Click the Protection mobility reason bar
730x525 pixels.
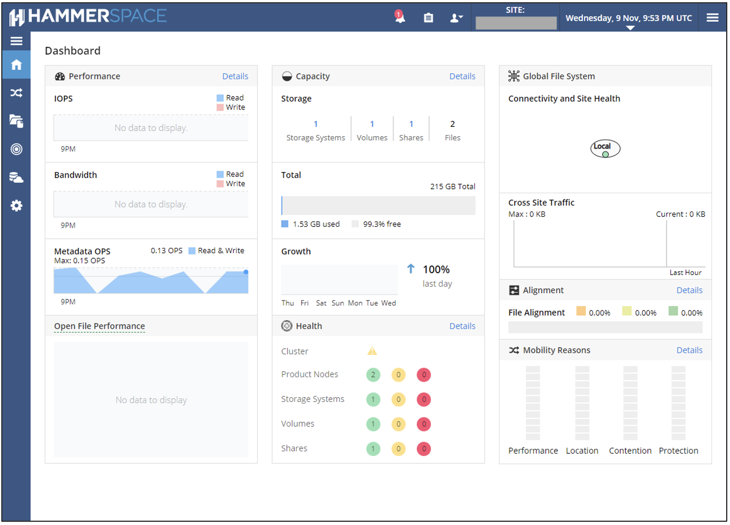click(678, 402)
